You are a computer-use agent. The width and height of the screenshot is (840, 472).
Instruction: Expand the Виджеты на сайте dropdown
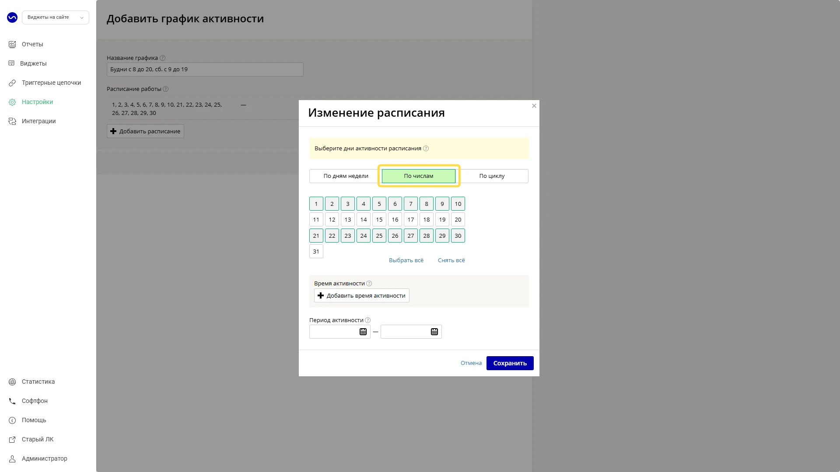(x=56, y=17)
